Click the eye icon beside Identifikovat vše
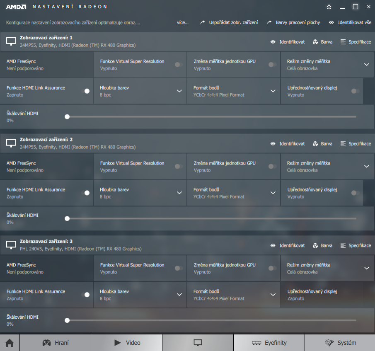 point(331,22)
